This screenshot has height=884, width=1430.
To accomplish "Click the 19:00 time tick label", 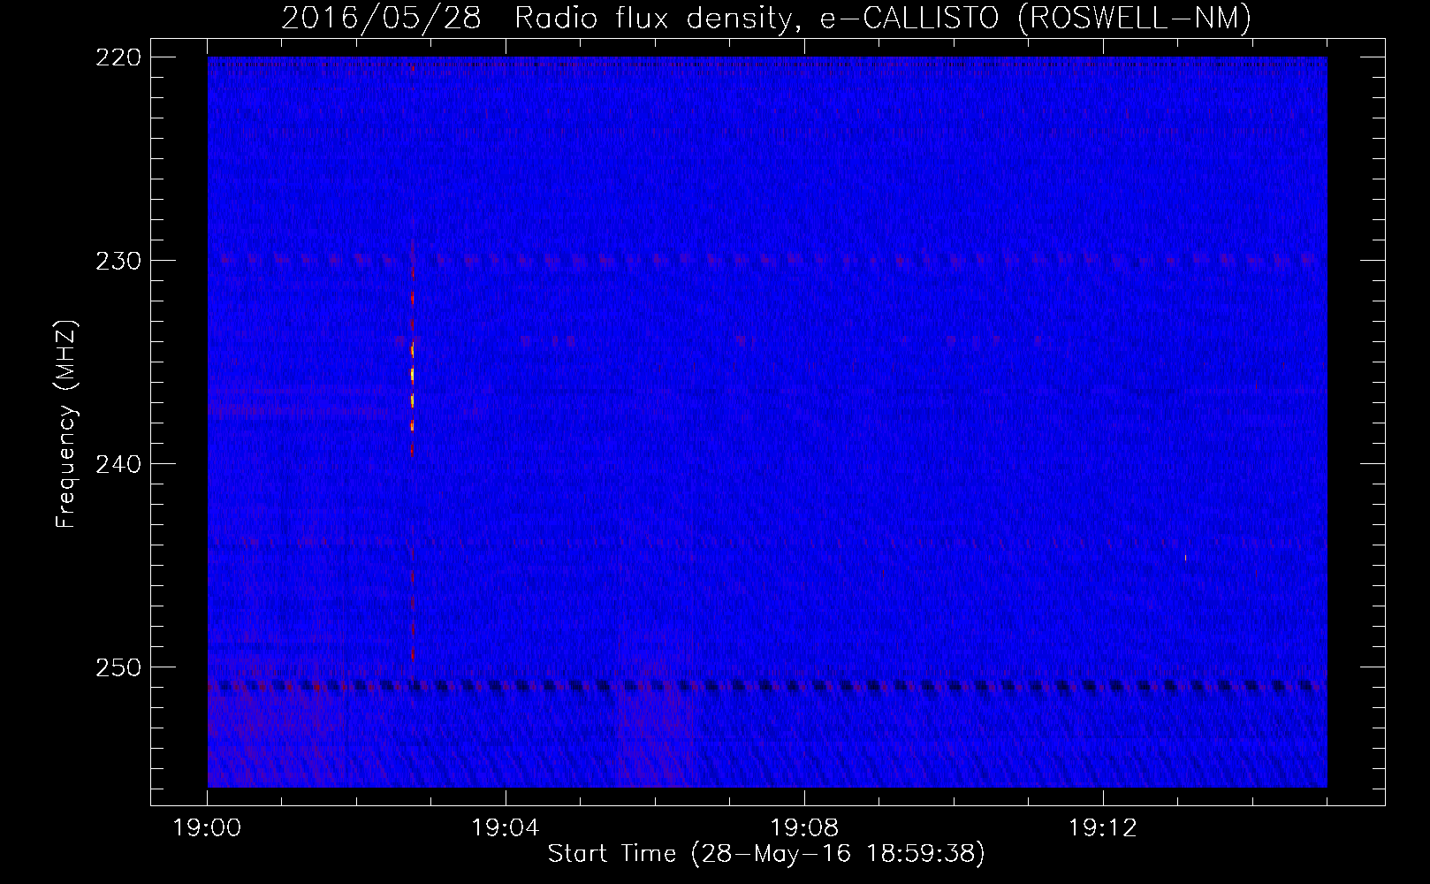I will tap(207, 828).
